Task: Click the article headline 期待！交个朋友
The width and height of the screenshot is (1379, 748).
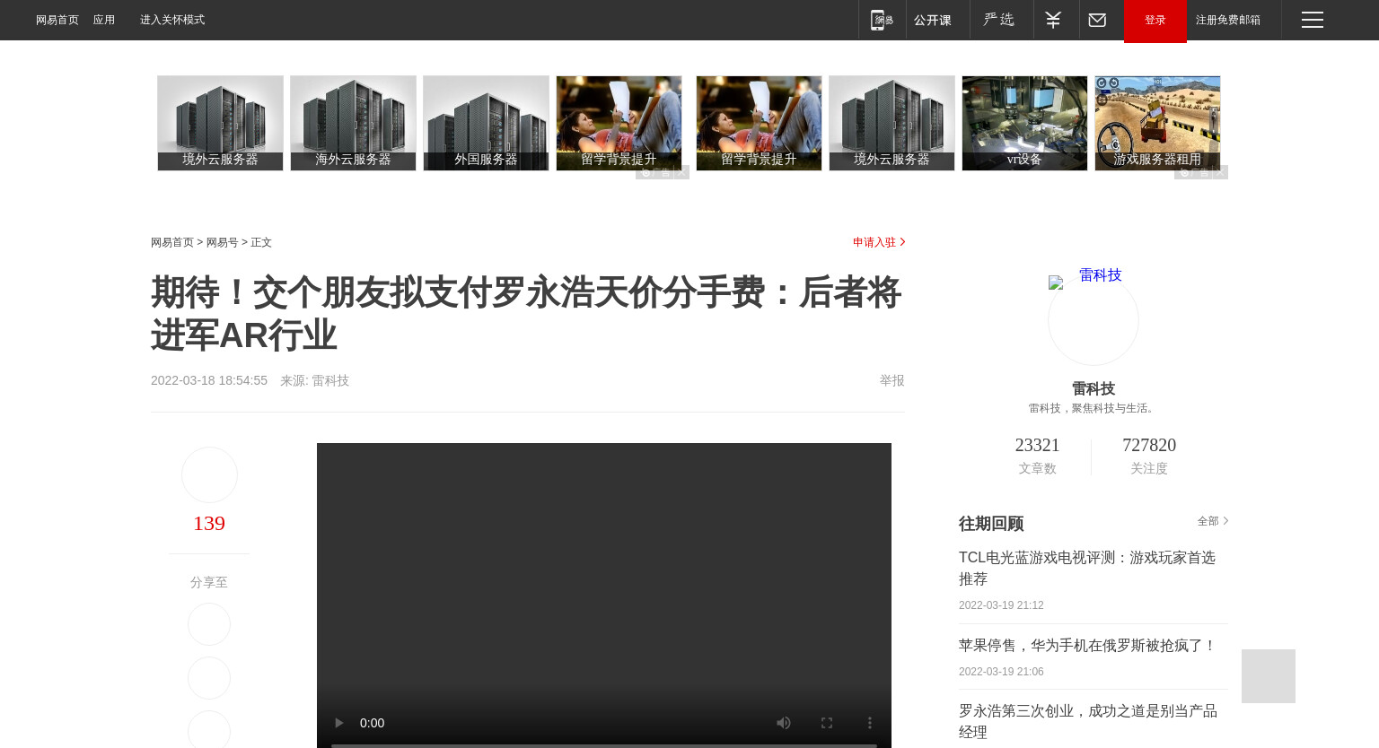Action: click(x=526, y=314)
